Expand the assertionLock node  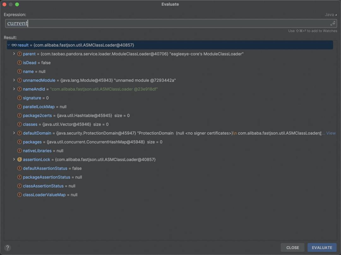pos(14,159)
